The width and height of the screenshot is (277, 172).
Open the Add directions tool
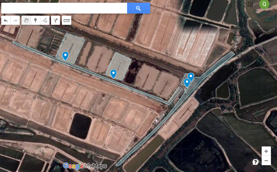(55, 21)
